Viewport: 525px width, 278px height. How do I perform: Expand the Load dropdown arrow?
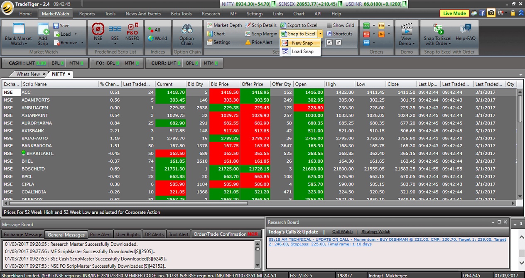point(75,34)
